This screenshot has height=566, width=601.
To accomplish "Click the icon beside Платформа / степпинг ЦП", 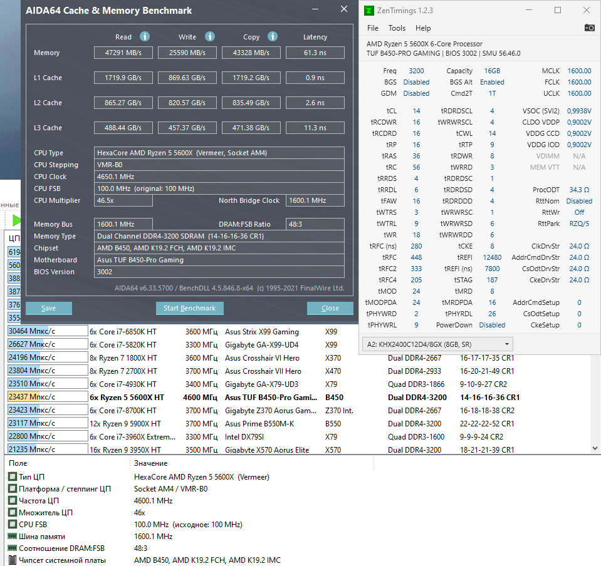I will [x=13, y=488].
